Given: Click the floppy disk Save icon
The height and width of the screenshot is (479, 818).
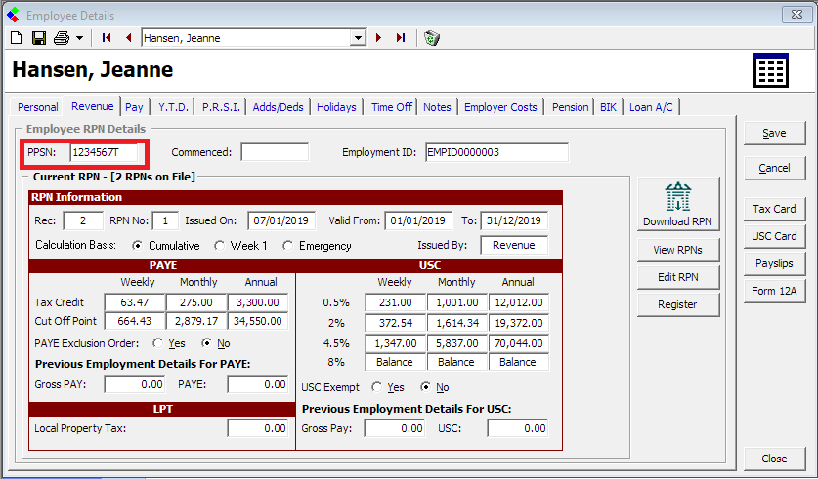Looking at the screenshot, I should click(39, 38).
